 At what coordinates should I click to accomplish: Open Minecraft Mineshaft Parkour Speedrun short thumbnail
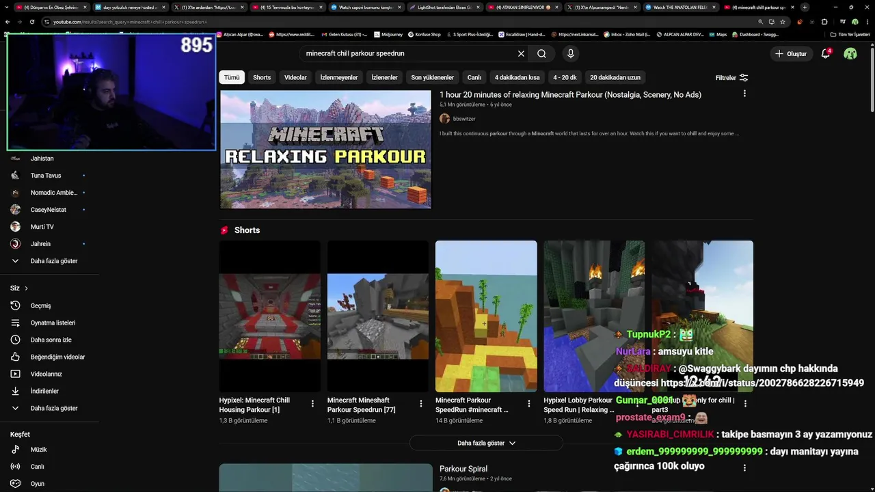pyautogui.click(x=378, y=316)
